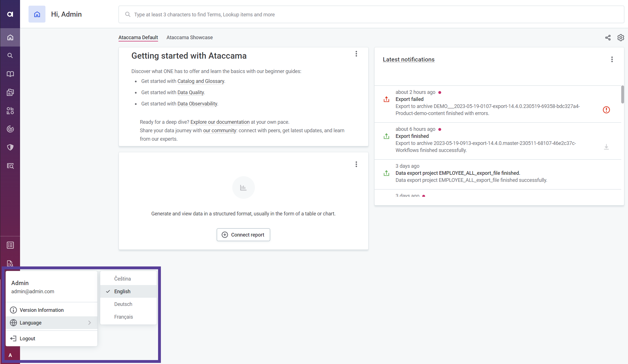
Task: Click the shield icon in the sidebar
Action: click(10, 147)
